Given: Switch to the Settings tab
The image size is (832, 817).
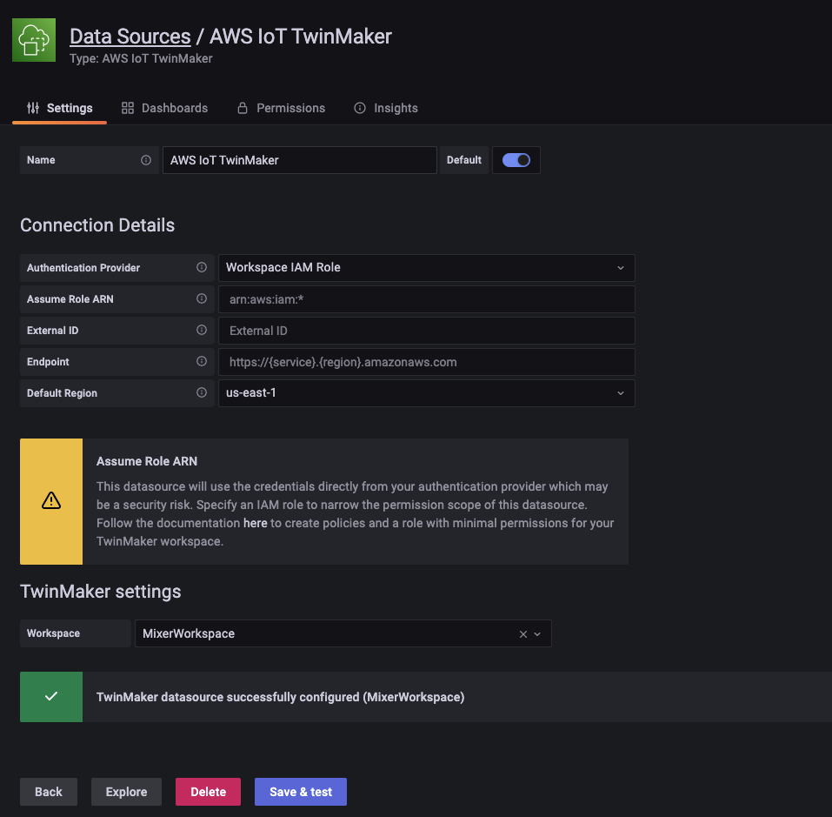Looking at the screenshot, I should point(59,108).
